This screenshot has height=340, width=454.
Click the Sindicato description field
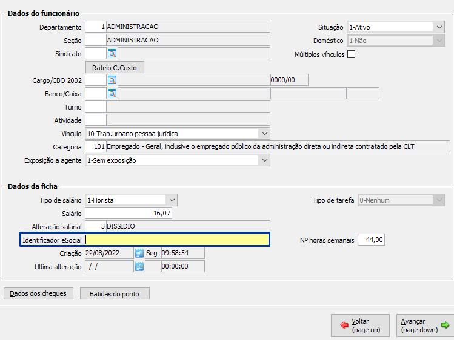pos(194,53)
